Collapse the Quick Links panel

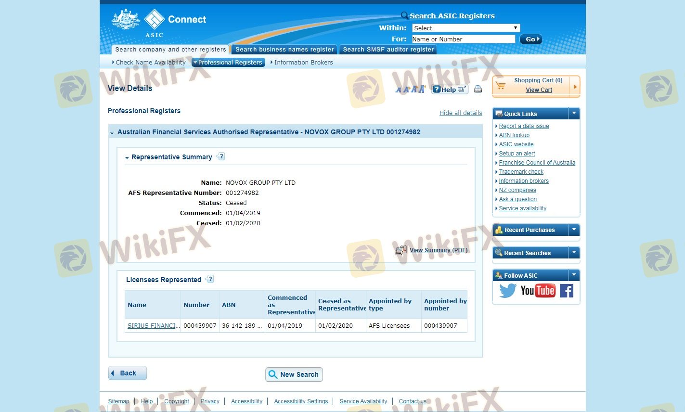(x=574, y=114)
